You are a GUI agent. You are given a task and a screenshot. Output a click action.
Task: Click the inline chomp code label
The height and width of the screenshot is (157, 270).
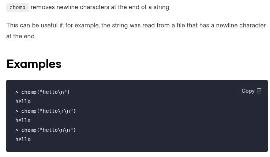point(17,7)
